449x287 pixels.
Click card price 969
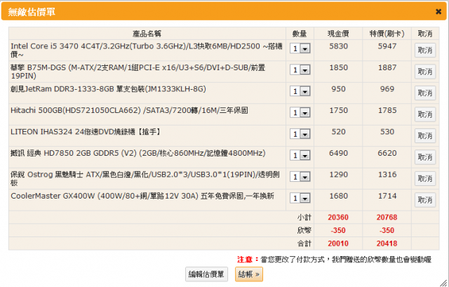[x=387, y=89]
